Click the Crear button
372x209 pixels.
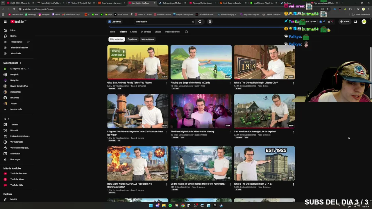point(345,21)
